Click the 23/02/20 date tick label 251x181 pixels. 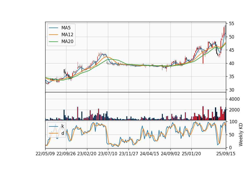[x=87, y=154]
